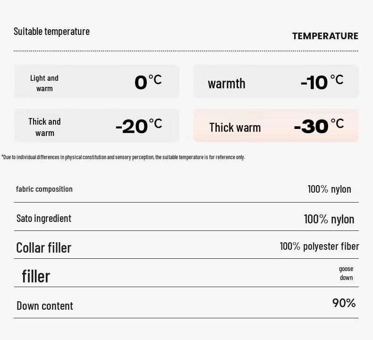Image resolution: width=373 pixels, height=340 pixels.
Task: Pick the highlighted Thick warm -30°C card
Action: pyautogui.click(x=276, y=126)
